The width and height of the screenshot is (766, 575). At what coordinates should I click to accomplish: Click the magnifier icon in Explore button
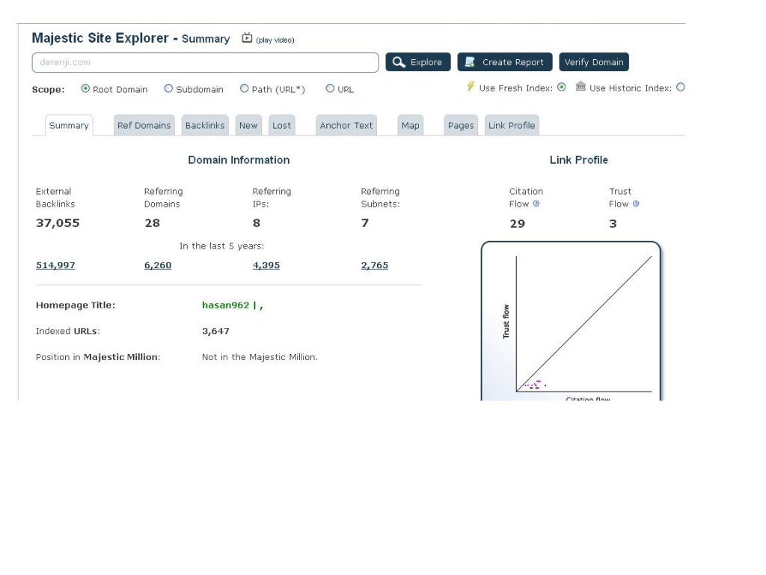click(399, 62)
